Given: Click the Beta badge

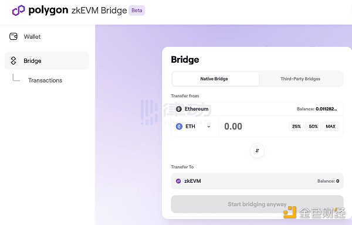Looking at the screenshot, I should pyautogui.click(x=137, y=11).
